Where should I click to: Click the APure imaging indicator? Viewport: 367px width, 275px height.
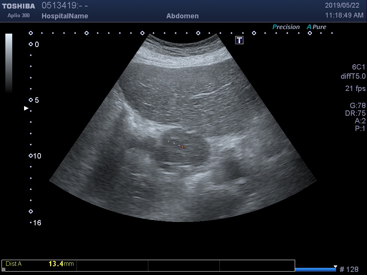point(317,27)
